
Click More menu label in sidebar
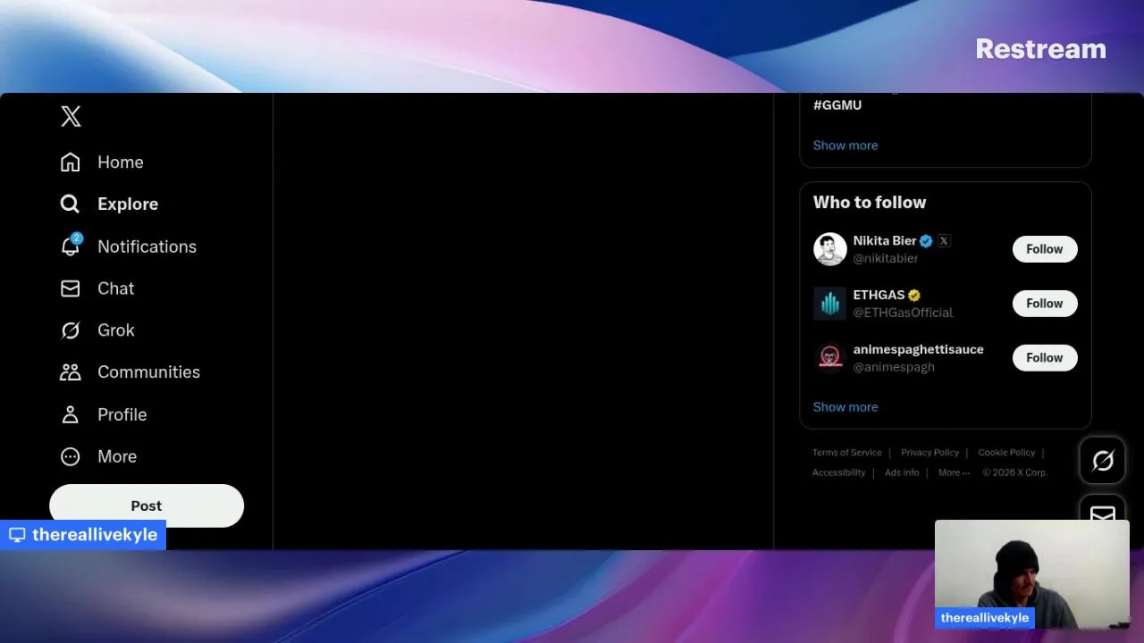pos(117,456)
